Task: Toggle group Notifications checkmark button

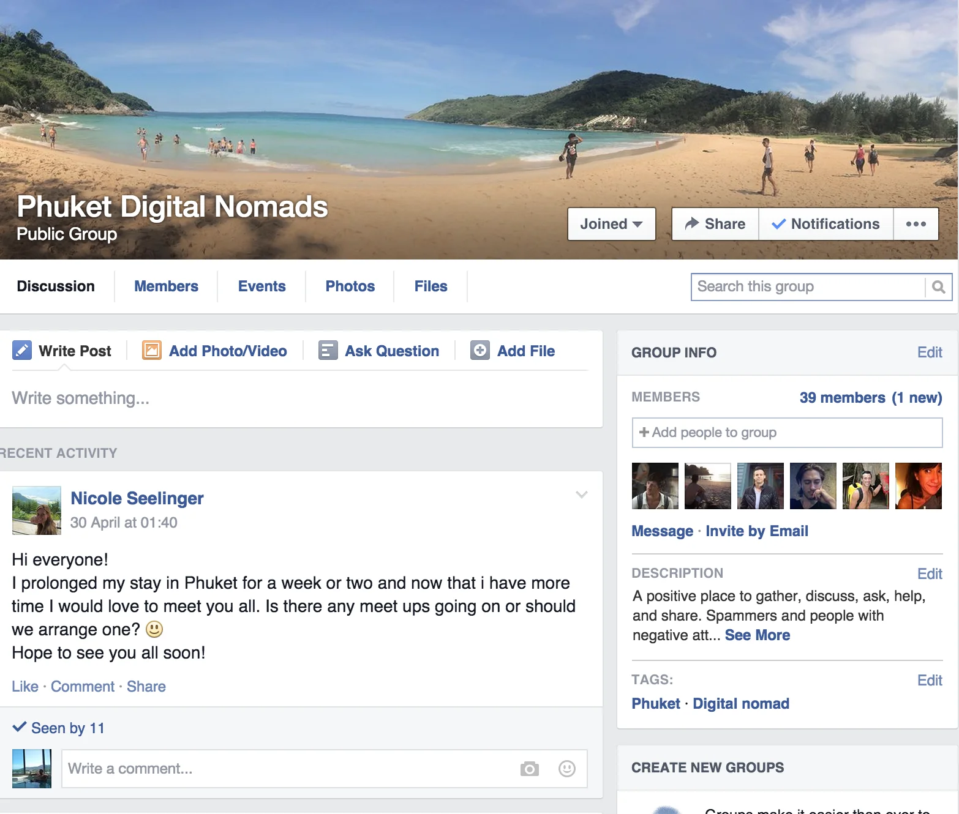Action: pyautogui.click(x=825, y=224)
